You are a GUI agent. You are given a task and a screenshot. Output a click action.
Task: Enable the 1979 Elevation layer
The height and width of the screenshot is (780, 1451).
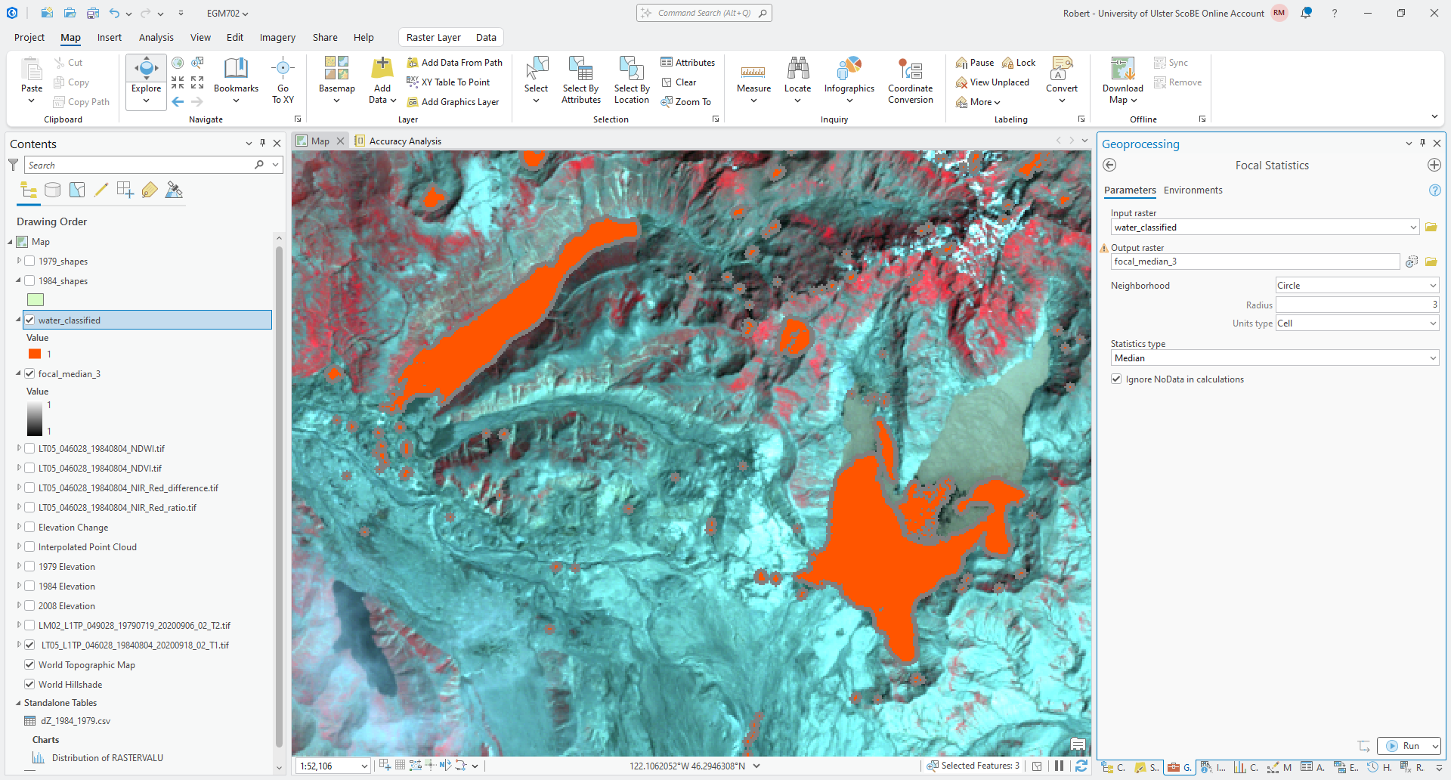30,567
